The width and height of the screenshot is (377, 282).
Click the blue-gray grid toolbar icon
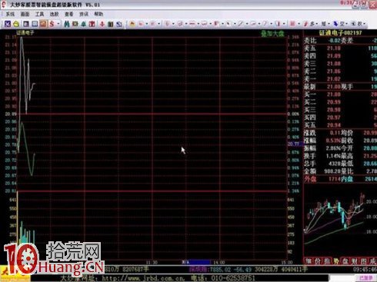tap(35, 24)
